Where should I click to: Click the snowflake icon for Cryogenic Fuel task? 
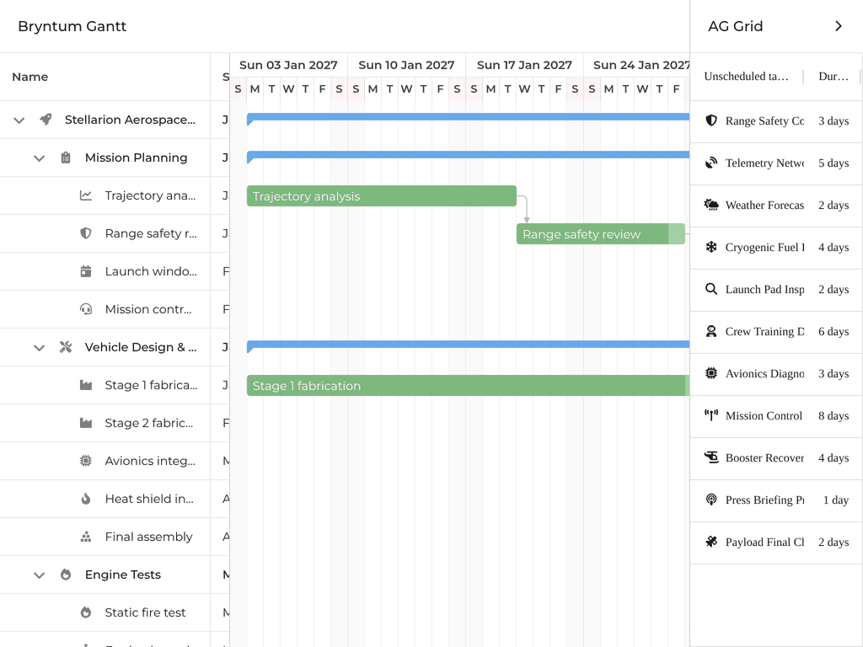711,247
